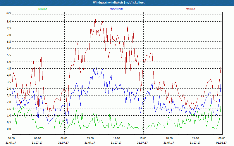Click the 18:00 time axis label

(x=170, y=138)
